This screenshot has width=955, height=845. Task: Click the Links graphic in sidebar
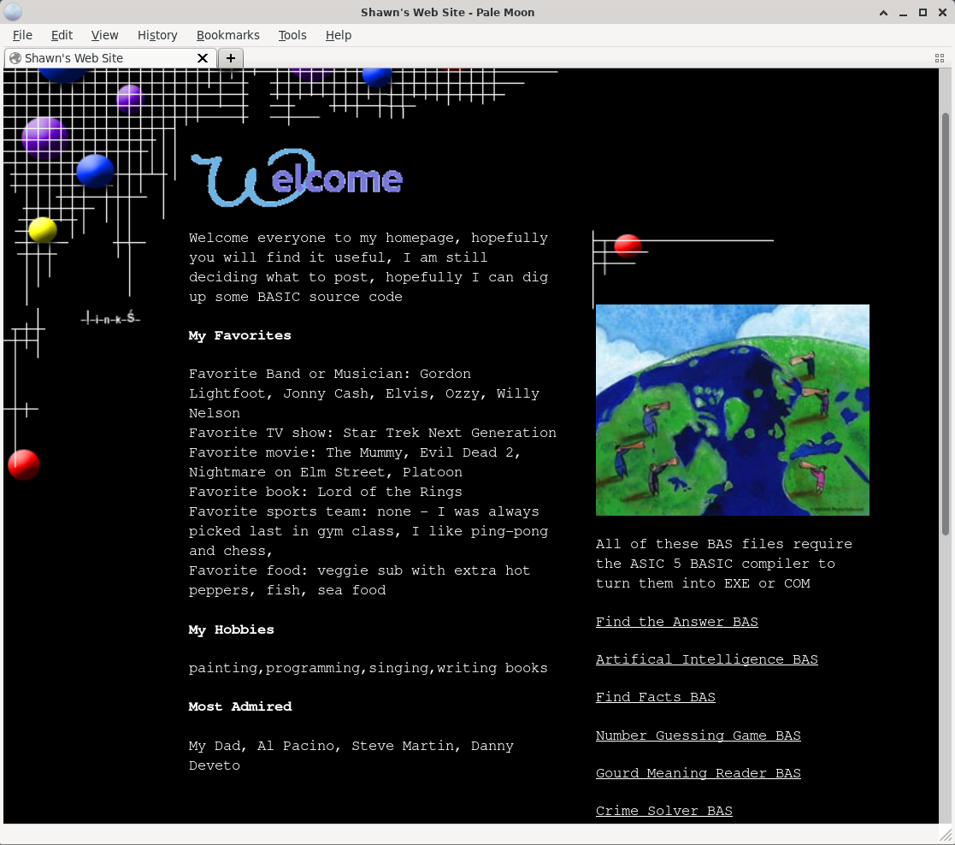tap(110, 318)
